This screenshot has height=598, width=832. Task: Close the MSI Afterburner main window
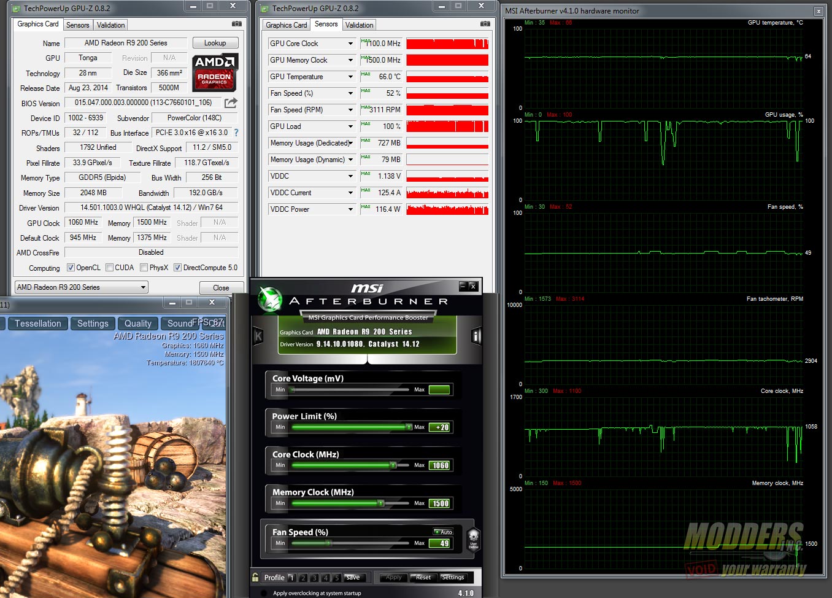(x=473, y=286)
